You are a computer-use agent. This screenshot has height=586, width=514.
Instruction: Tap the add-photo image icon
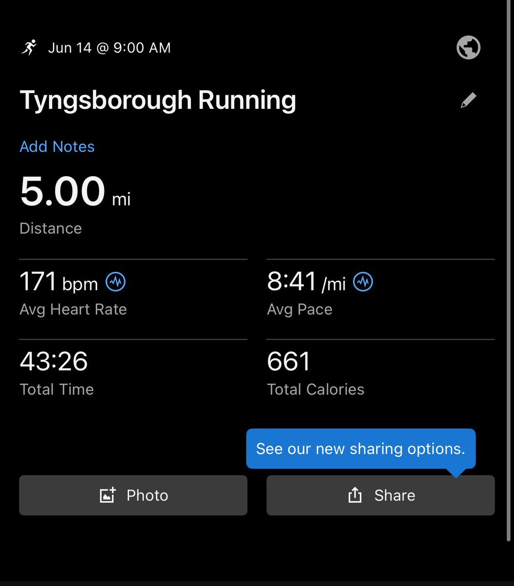(x=107, y=495)
